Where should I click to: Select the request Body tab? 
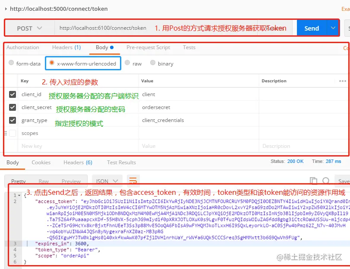[x=104, y=47]
